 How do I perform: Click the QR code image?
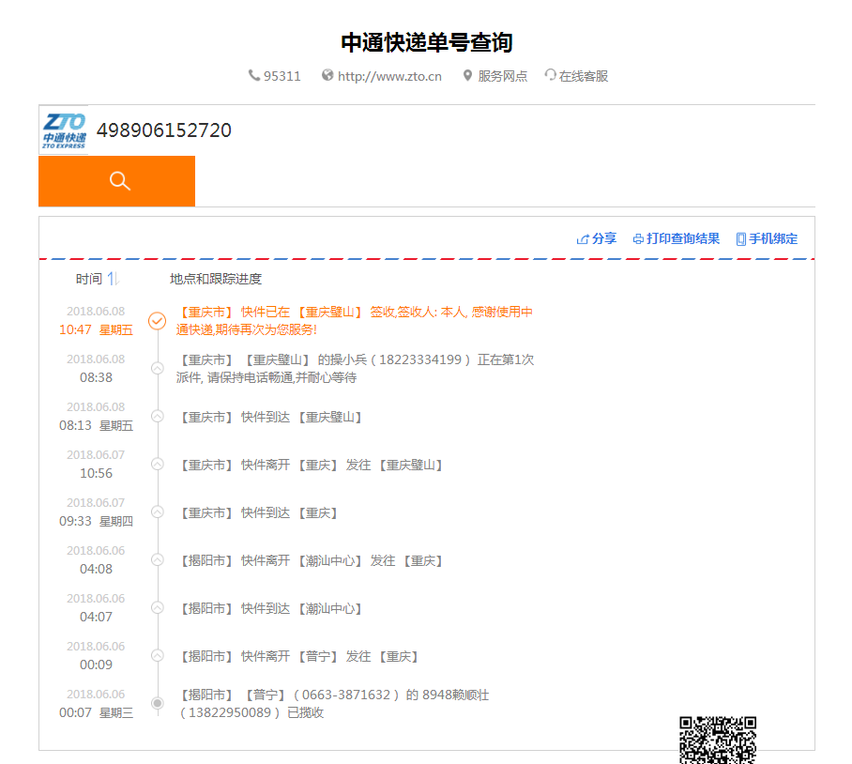coord(718,741)
